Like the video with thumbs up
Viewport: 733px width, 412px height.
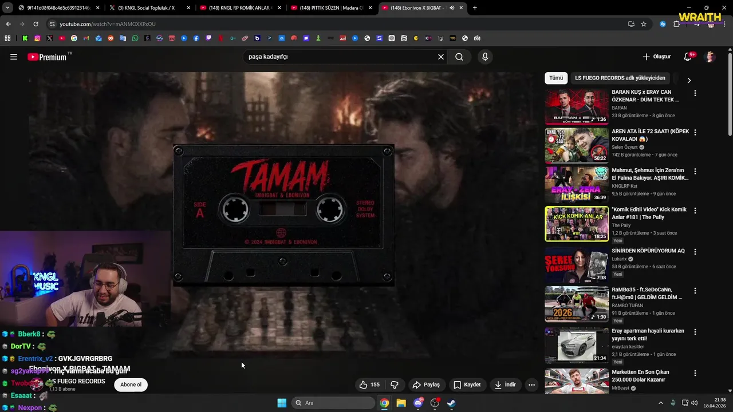(369, 385)
